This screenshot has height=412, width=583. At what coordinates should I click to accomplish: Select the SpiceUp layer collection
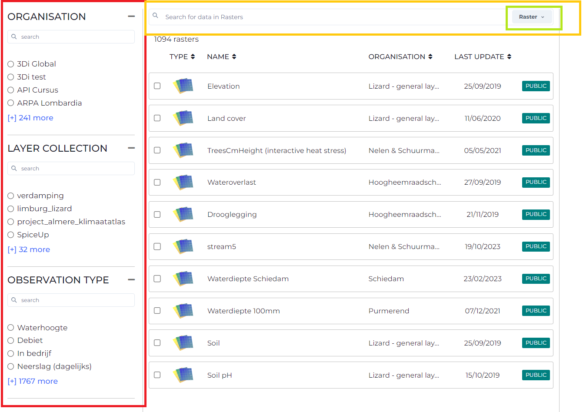pos(11,235)
